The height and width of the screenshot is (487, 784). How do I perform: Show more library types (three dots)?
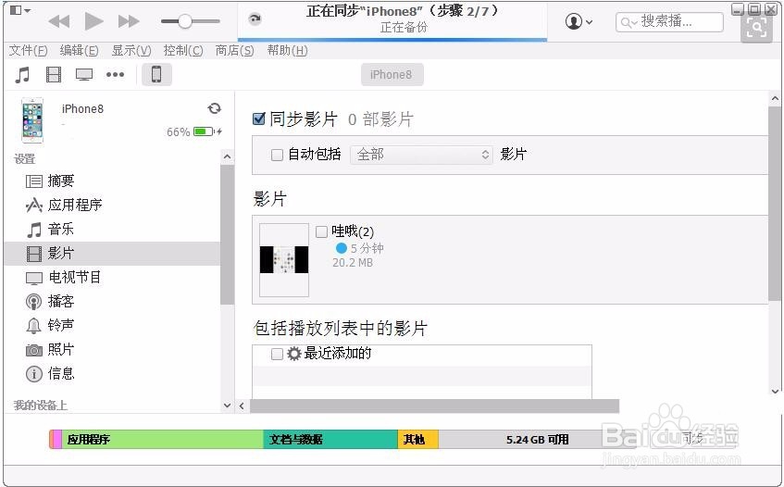(x=115, y=75)
